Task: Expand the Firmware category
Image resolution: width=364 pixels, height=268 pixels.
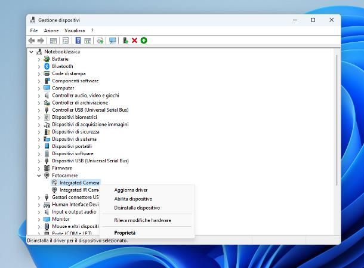Action: (39, 168)
